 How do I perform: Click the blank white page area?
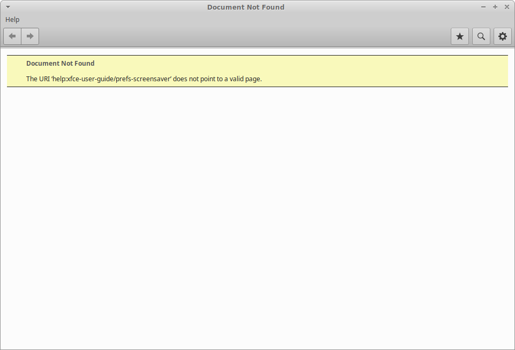point(257,214)
